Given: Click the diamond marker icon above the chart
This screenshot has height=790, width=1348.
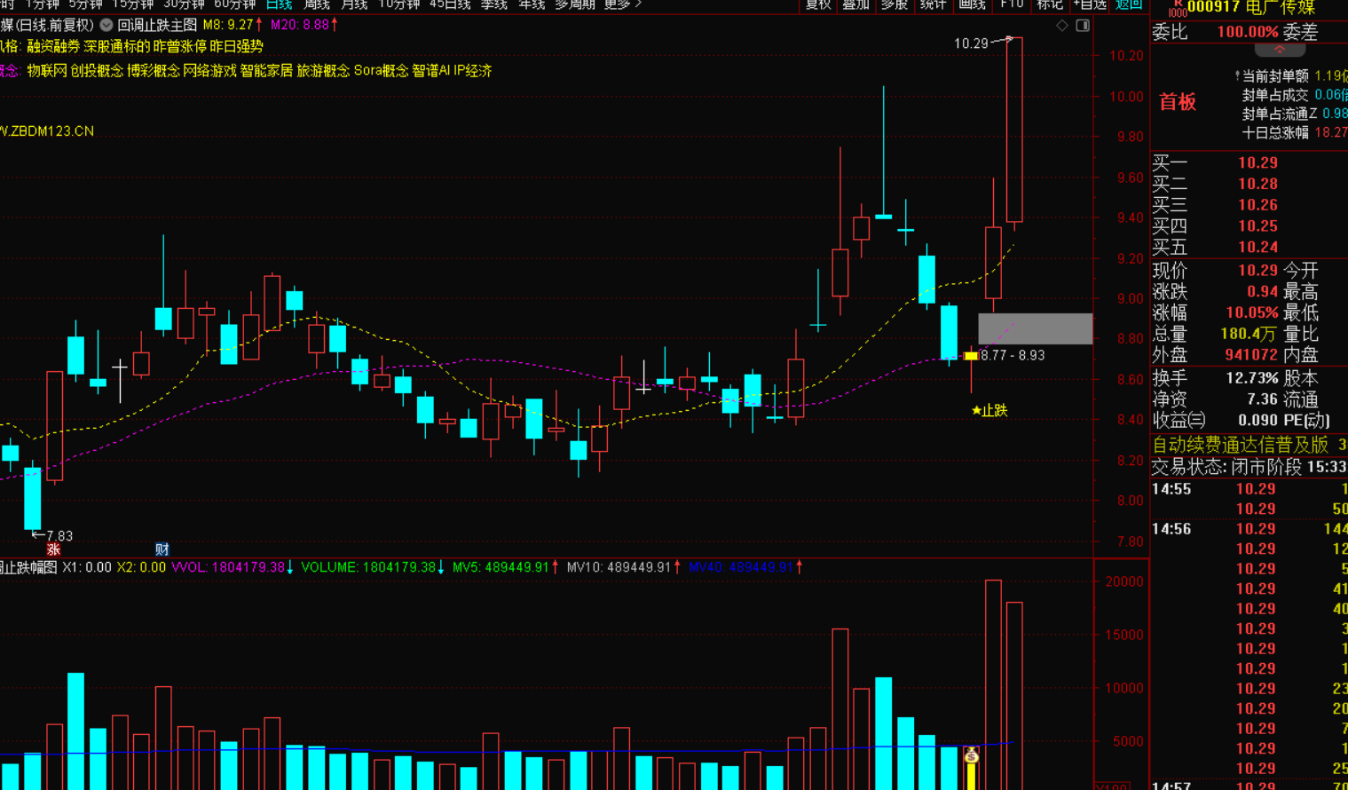Looking at the screenshot, I should click(x=1062, y=26).
